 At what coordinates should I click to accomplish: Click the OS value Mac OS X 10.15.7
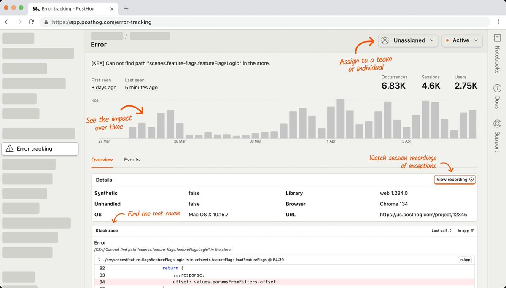coord(208,215)
